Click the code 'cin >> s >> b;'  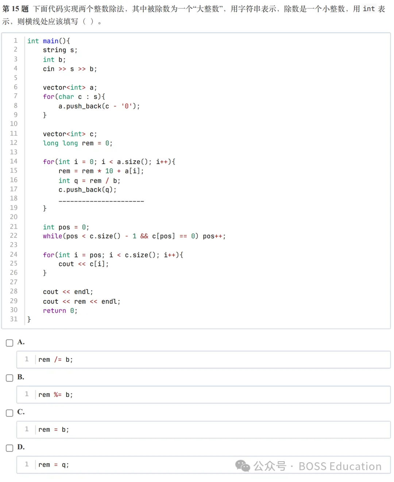(70, 69)
